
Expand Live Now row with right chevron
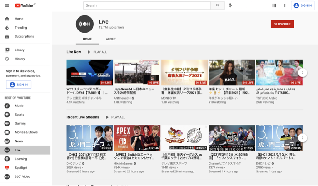(303, 73)
